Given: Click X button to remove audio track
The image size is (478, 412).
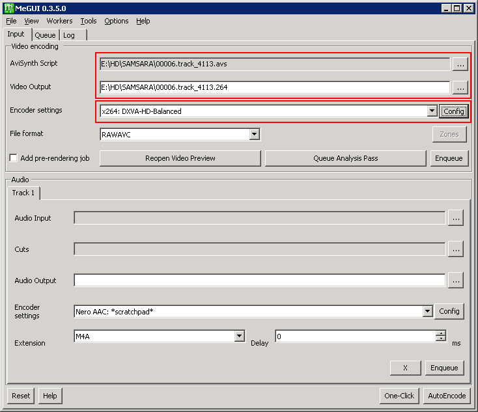Looking at the screenshot, I should tap(405, 368).
